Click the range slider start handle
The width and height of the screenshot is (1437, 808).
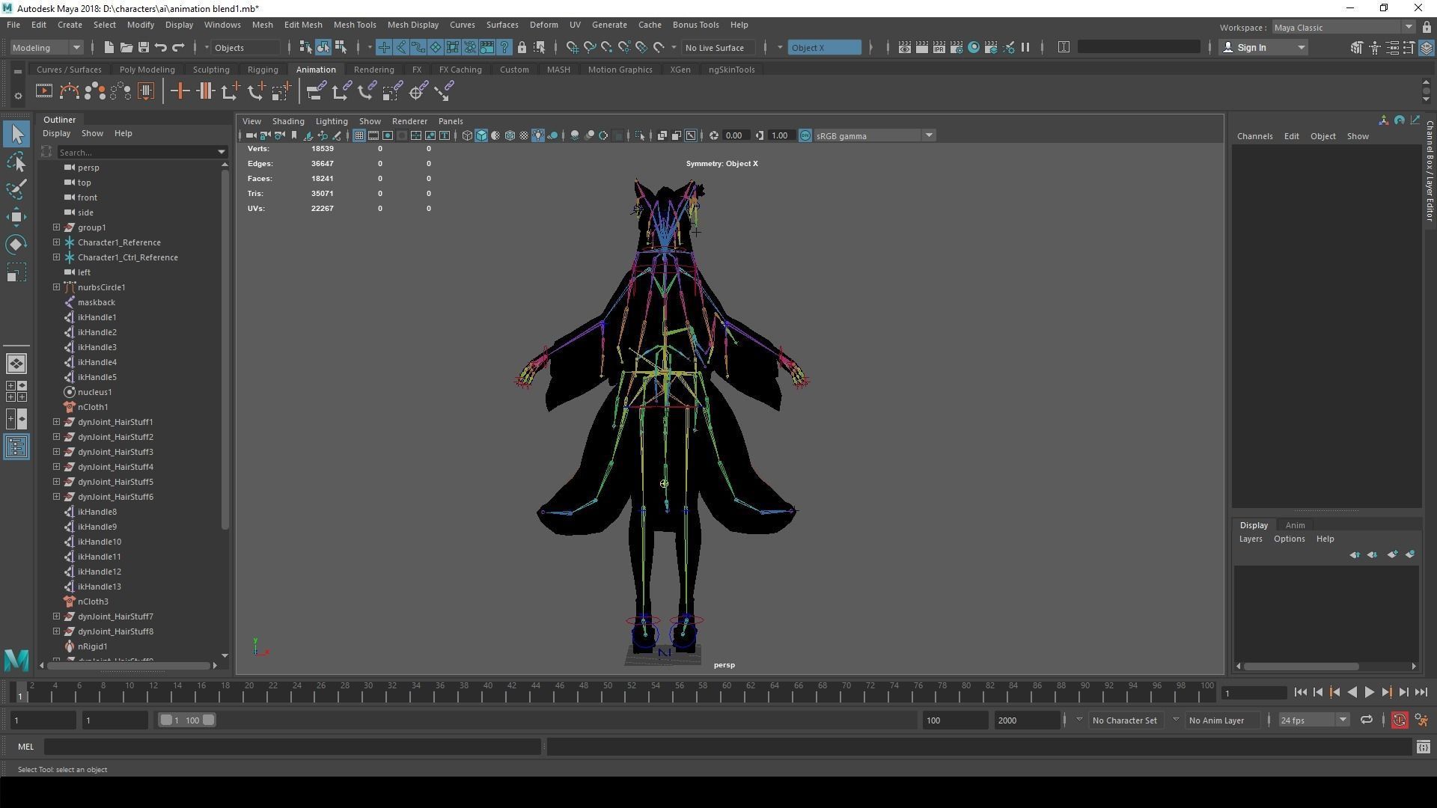coord(166,720)
